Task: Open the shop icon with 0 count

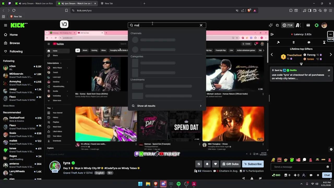Action: tap(287, 175)
